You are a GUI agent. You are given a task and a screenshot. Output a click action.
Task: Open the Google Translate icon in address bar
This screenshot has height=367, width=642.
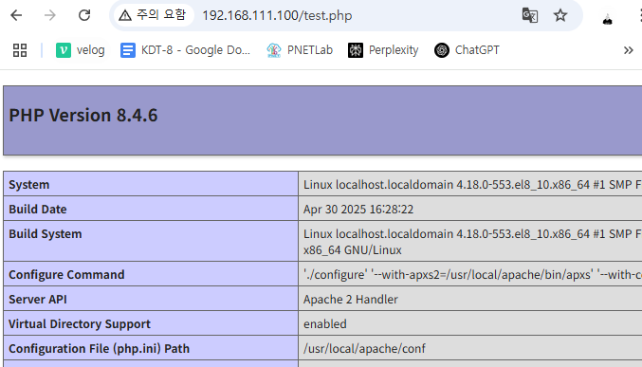click(530, 15)
